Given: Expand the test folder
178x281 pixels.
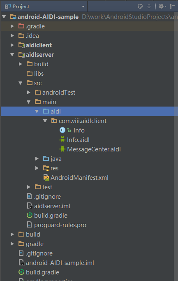Looking at the screenshot, I should coord(29,187).
